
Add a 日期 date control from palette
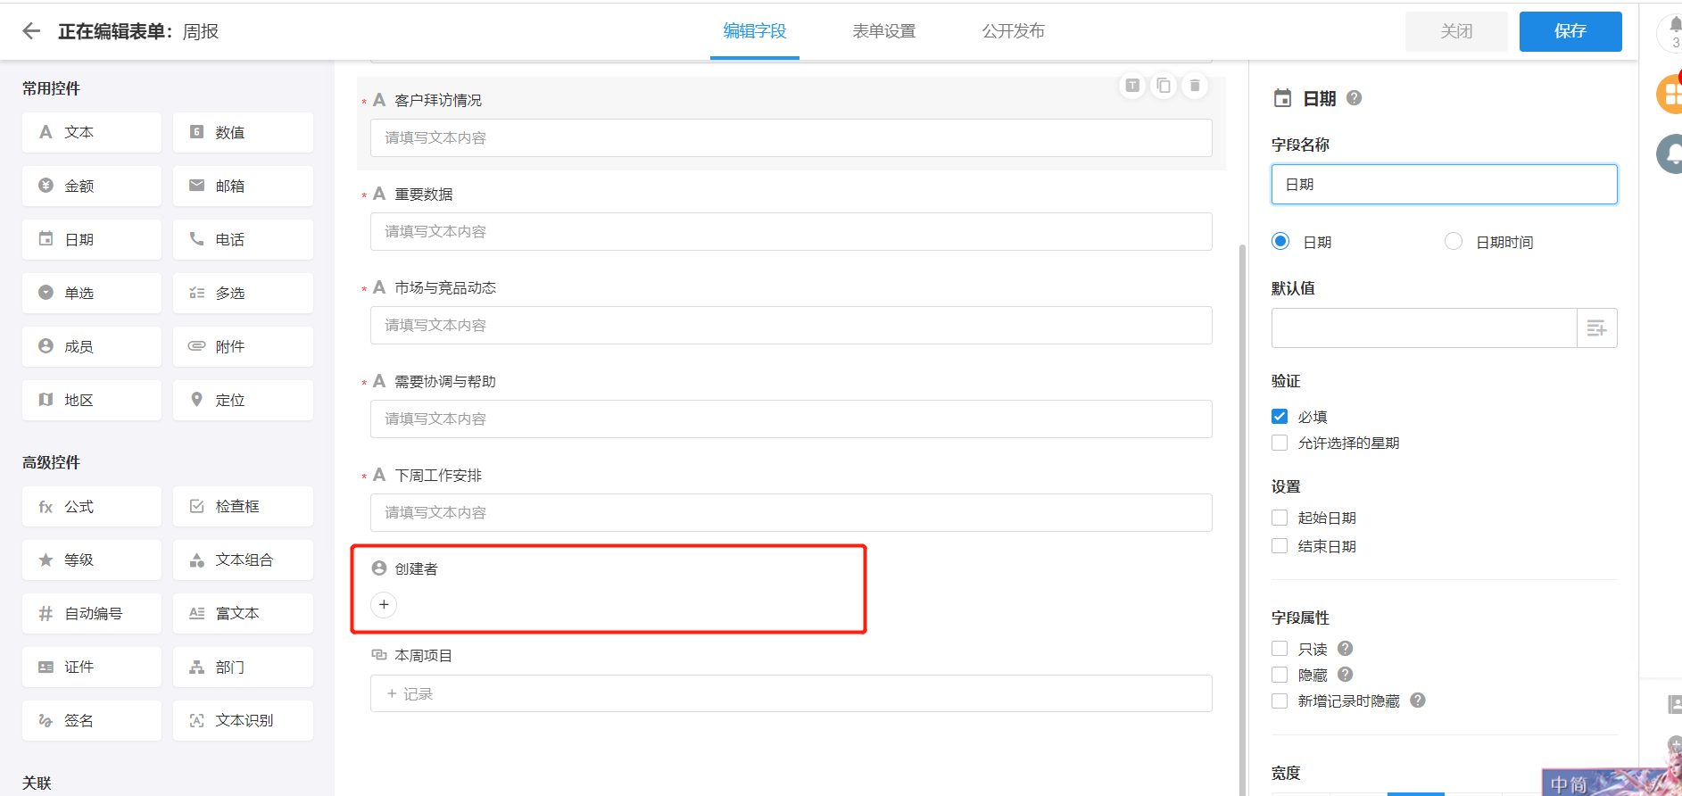(x=92, y=239)
